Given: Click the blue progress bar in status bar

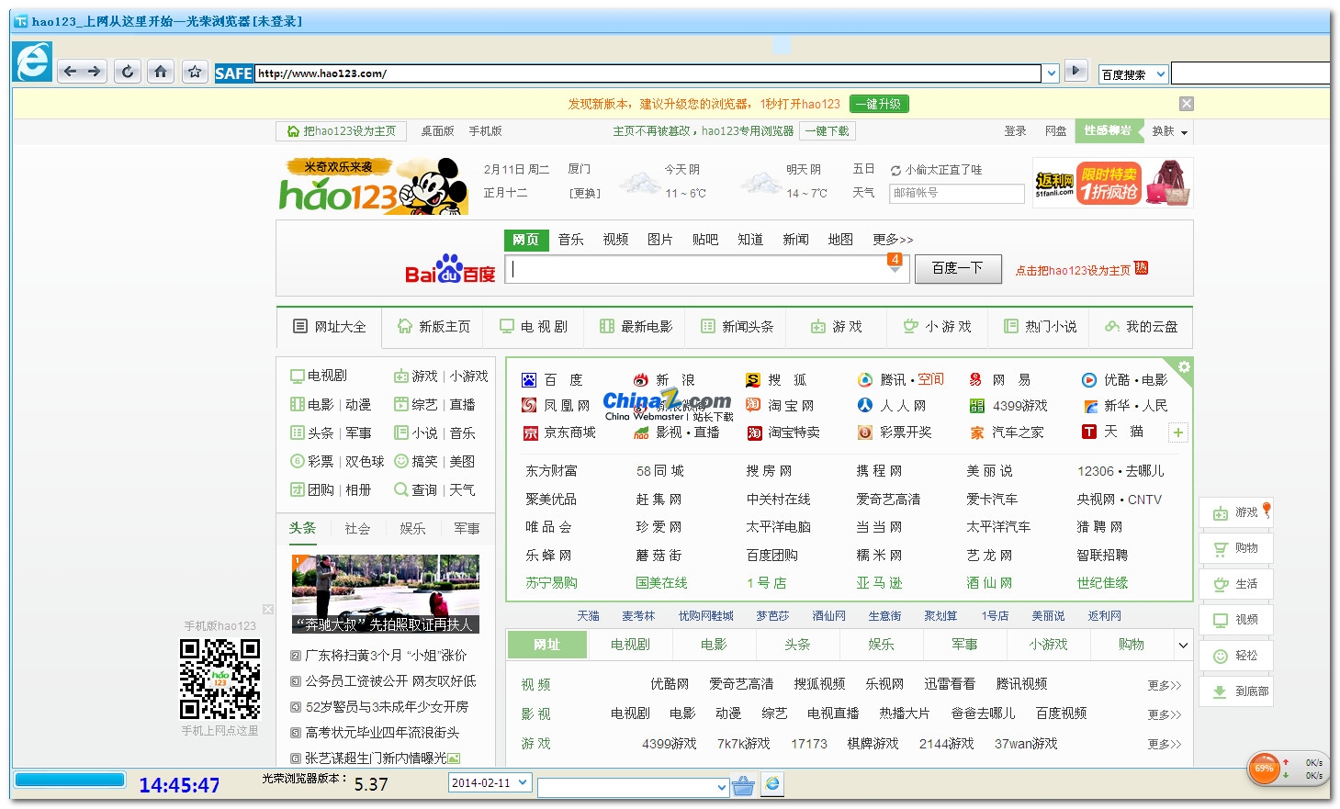Looking at the screenshot, I should pyautogui.click(x=70, y=780).
